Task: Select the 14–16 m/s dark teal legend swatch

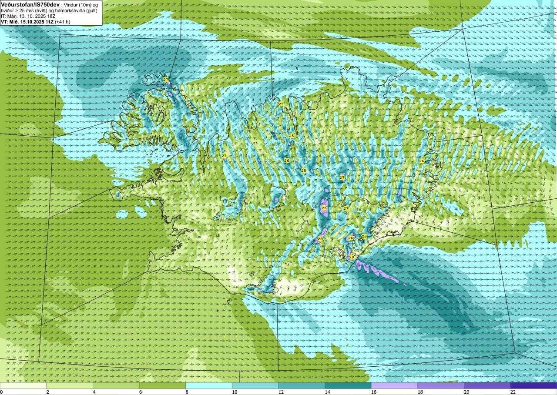Action: pyautogui.click(x=348, y=385)
